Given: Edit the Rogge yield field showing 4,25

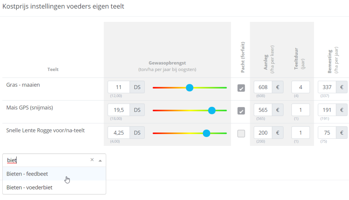Looking at the screenshot, I should pos(119,133).
